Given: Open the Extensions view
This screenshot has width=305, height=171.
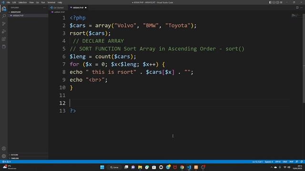Looking at the screenshot, I should tap(4, 39).
